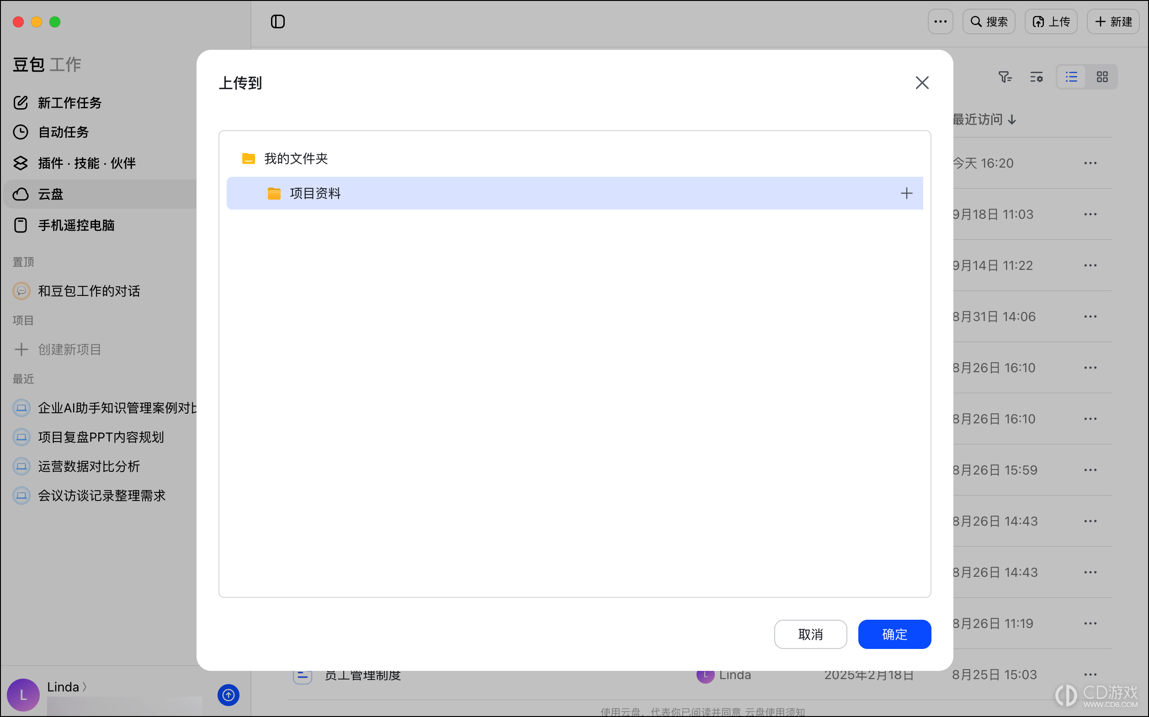This screenshot has height=717, width=1149.
Task: Click the 上传 upload button
Action: pos(1051,21)
